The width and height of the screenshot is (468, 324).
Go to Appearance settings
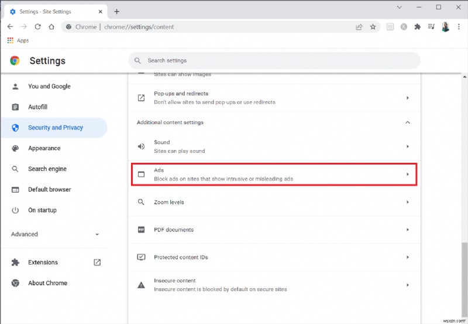[x=44, y=148]
